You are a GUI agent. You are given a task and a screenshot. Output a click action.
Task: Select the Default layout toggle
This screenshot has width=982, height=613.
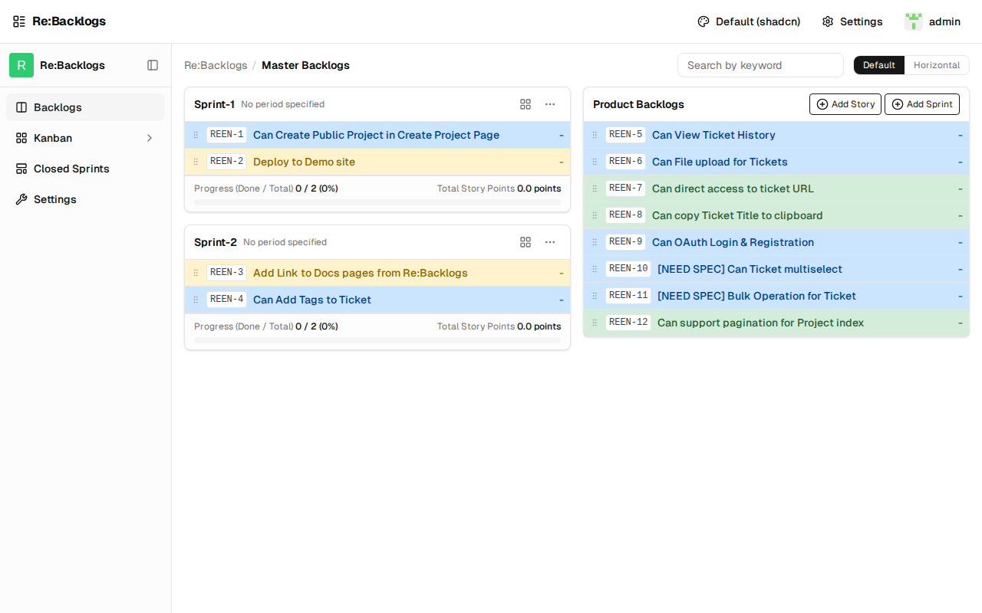pos(879,65)
